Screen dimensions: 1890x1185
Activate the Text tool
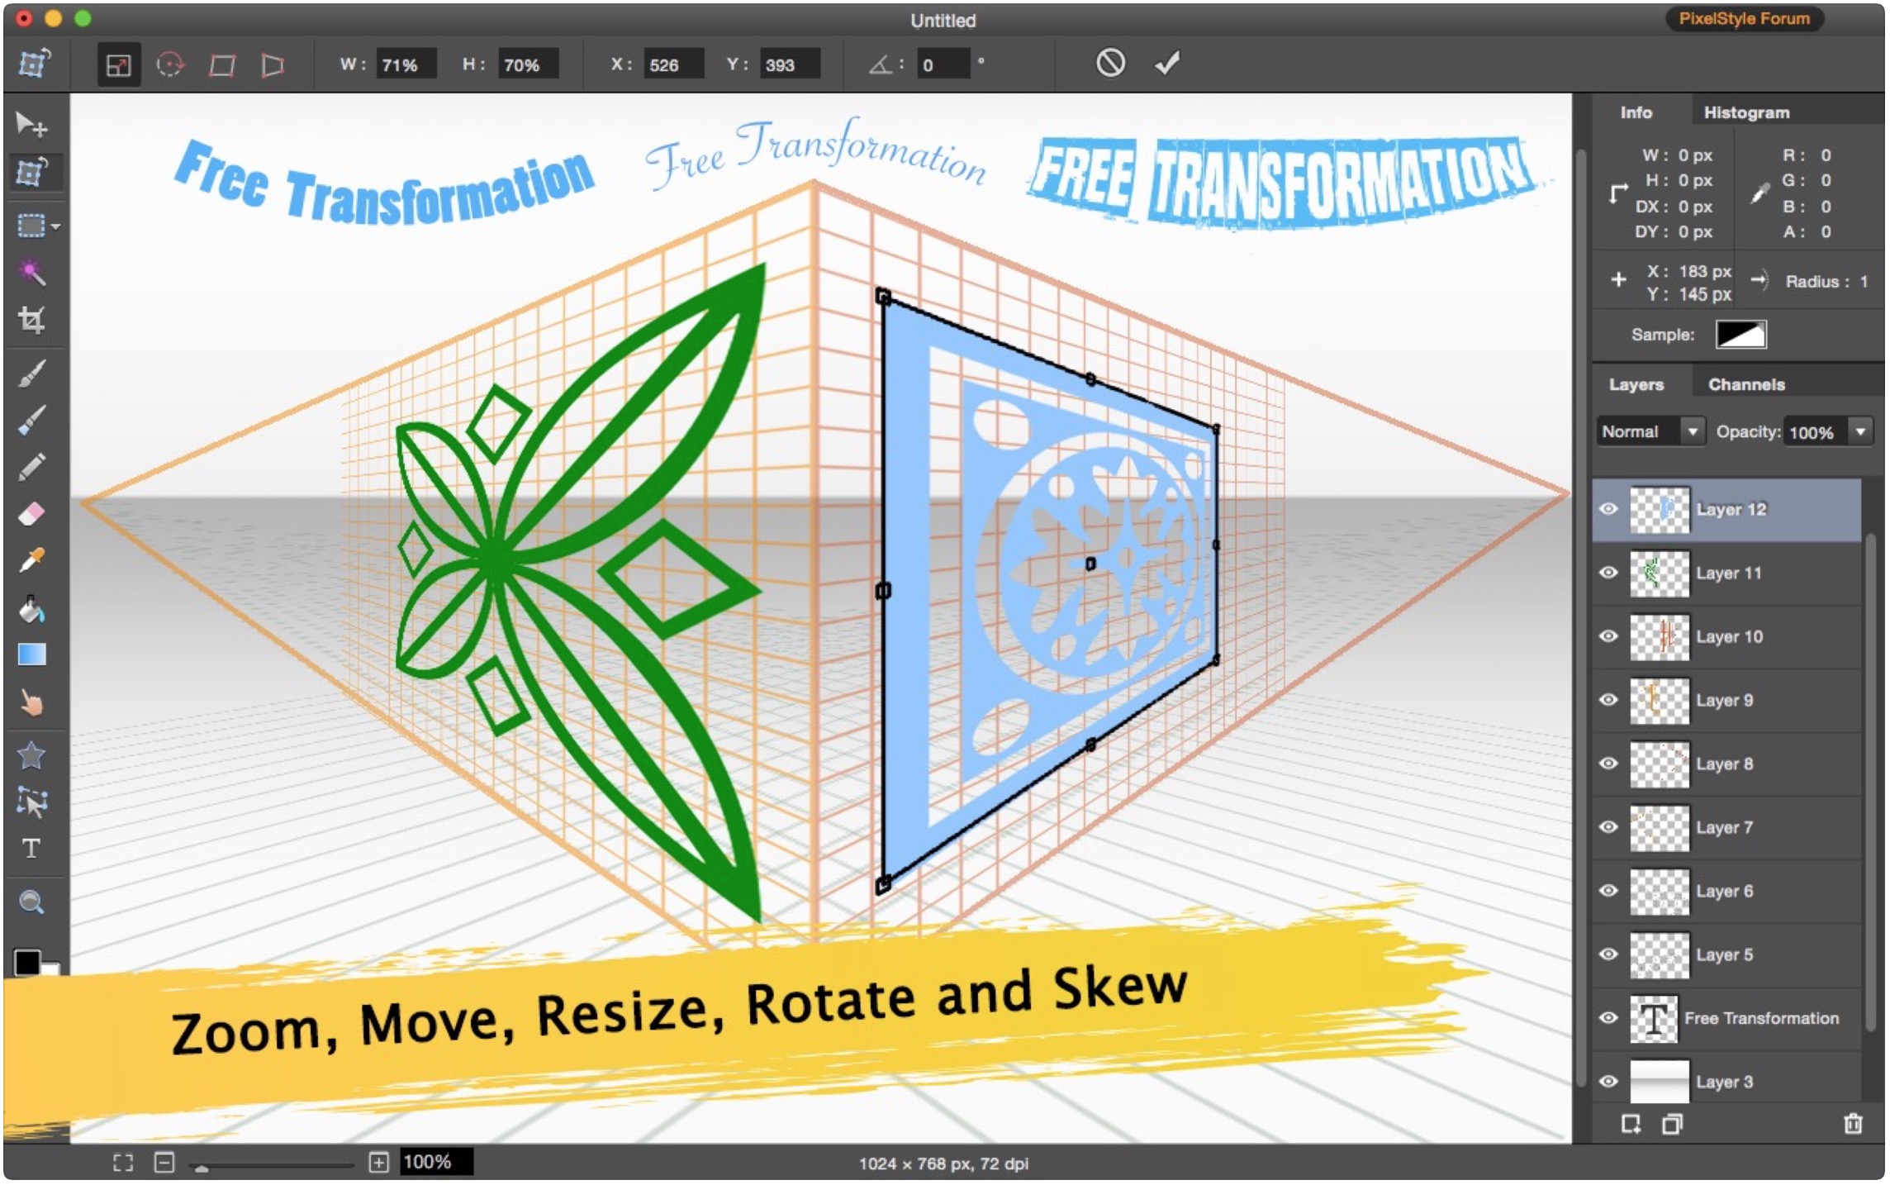[31, 849]
